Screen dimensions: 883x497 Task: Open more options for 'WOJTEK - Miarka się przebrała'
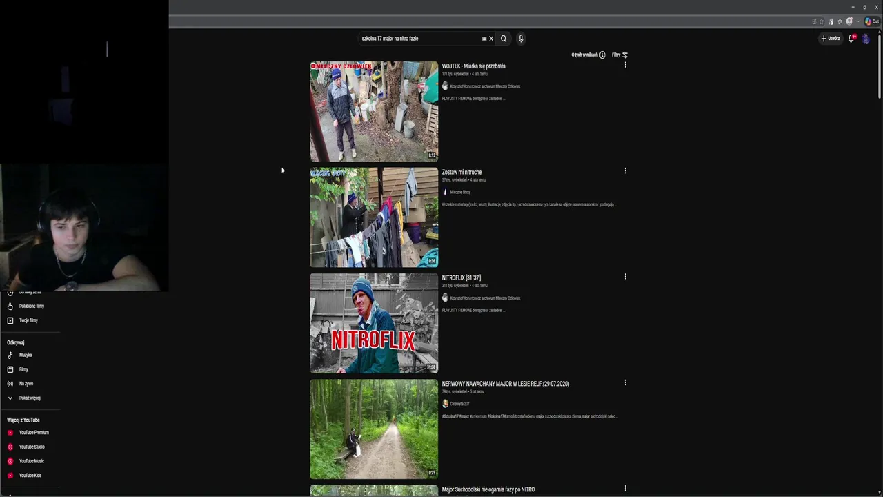coord(625,65)
